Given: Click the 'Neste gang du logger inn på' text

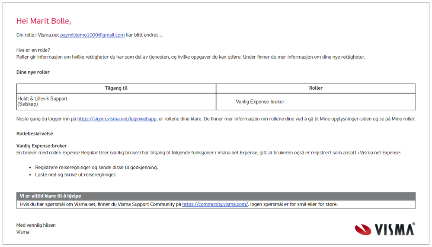Looking at the screenshot, I should click(46, 119).
